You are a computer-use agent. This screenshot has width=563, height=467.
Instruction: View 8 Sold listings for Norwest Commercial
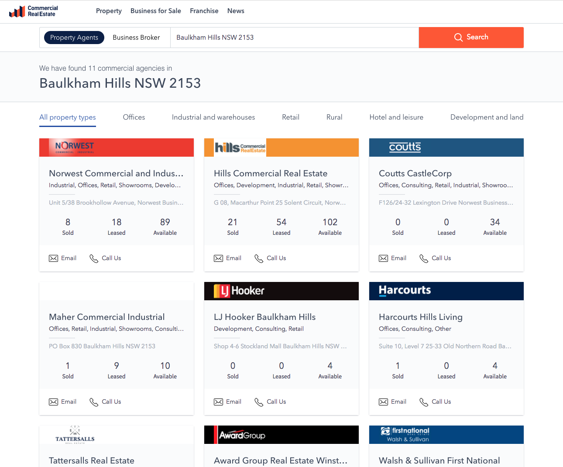click(x=68, y=227)
